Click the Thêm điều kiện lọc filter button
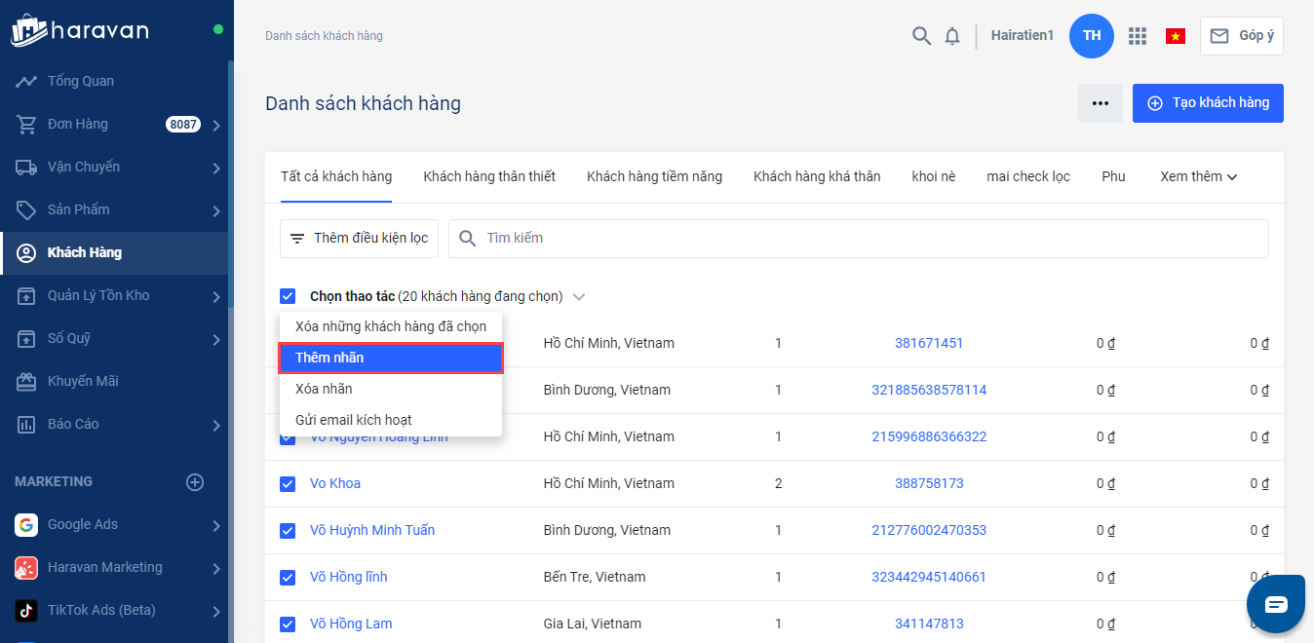The width and height of the screenshot is (1314, 643). pos(360,239)
